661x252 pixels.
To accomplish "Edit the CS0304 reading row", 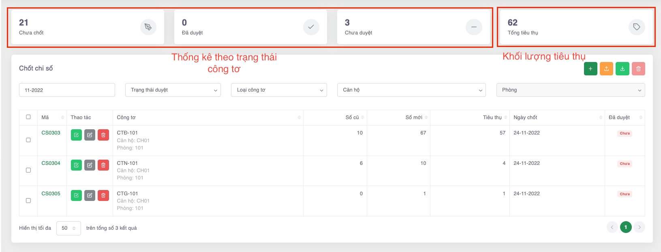I will tap(90, 165).
